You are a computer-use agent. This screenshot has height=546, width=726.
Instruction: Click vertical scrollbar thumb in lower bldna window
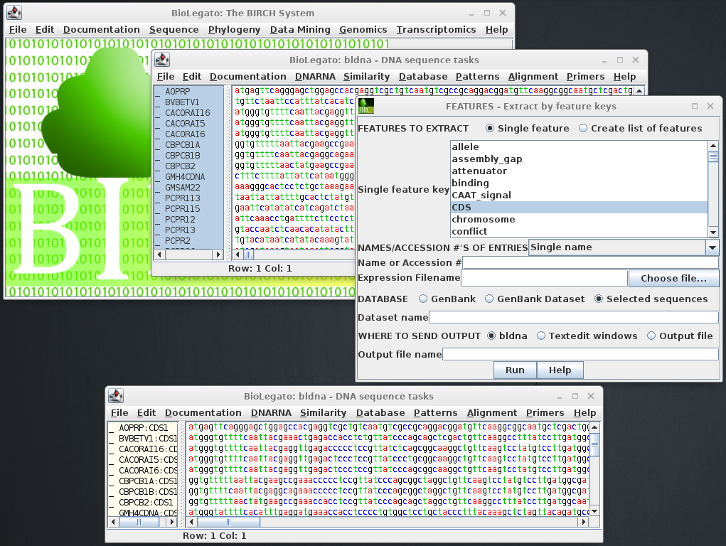click(x=595, y=444)
